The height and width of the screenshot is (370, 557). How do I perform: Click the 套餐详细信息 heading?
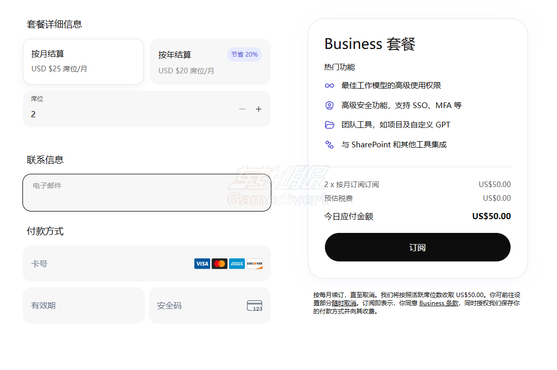click(55, 24)
